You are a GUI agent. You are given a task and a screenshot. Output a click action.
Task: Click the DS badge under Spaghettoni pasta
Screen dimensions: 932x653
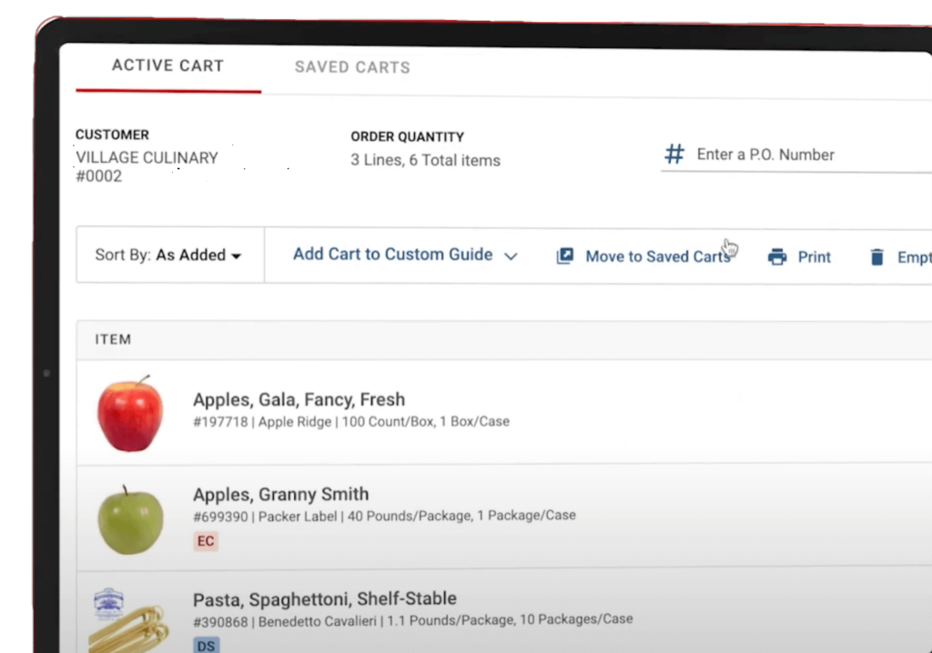coord(206,645)
